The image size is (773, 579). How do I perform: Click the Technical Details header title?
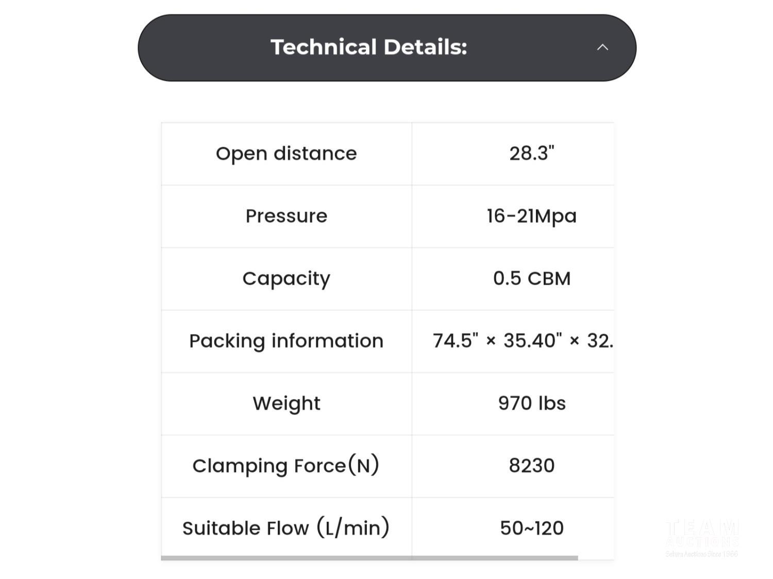tap(368, 47)
